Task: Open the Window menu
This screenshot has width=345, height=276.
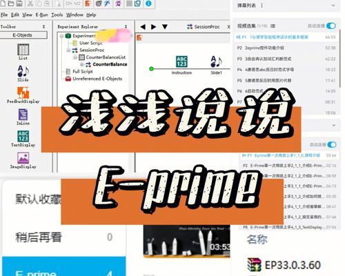Action: click(75, 15)
